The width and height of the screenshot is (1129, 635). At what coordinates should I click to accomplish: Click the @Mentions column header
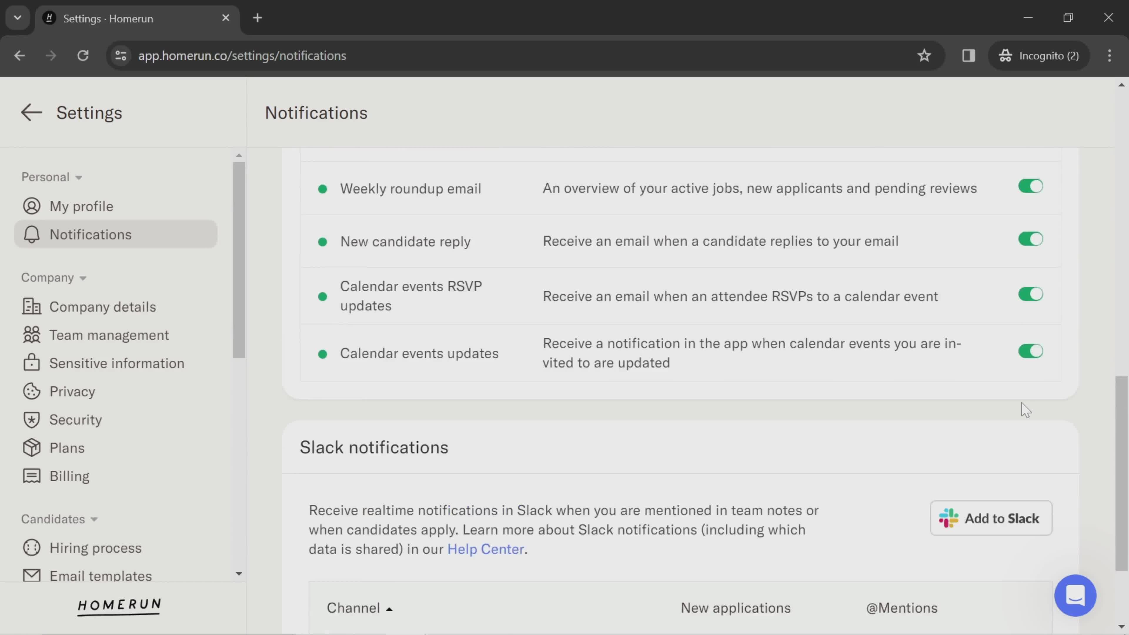click(x=901, y=608)
